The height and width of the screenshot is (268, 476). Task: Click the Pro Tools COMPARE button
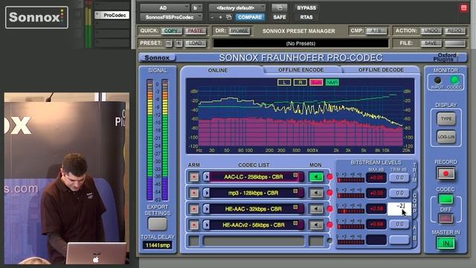pos(250,17)
